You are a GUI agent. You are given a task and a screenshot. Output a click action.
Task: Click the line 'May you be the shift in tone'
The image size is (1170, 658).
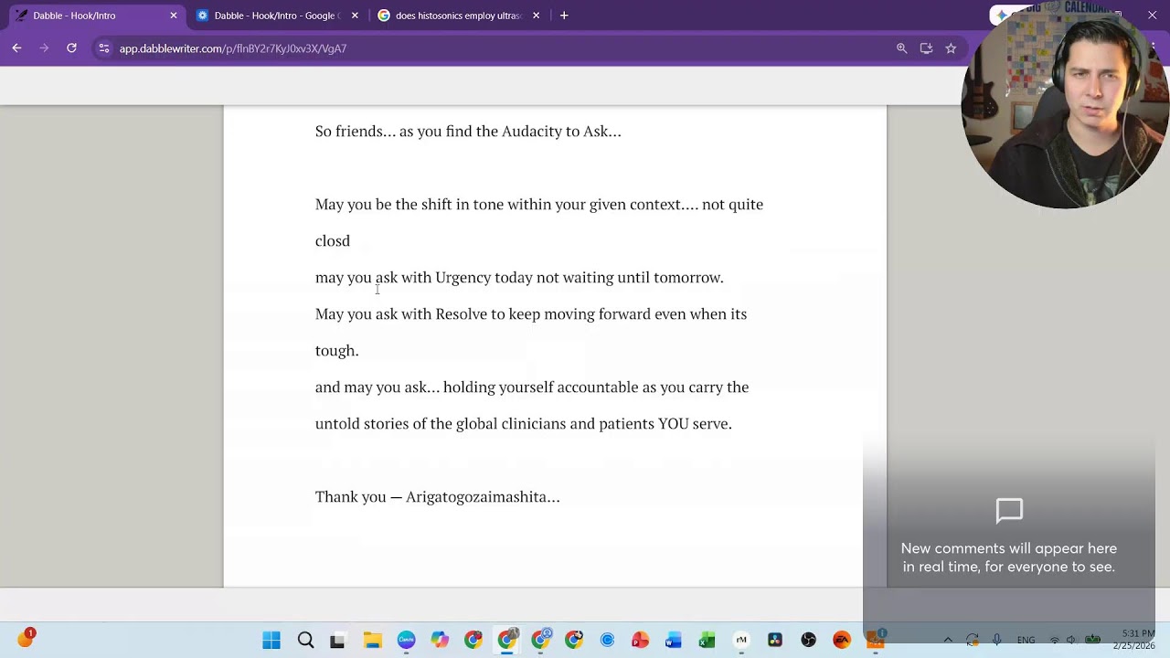pyautogui.click(x=539, y=205)
